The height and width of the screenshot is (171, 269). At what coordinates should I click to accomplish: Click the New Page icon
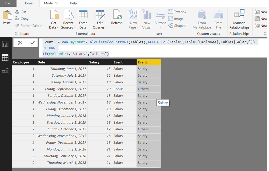click(133, 14)
